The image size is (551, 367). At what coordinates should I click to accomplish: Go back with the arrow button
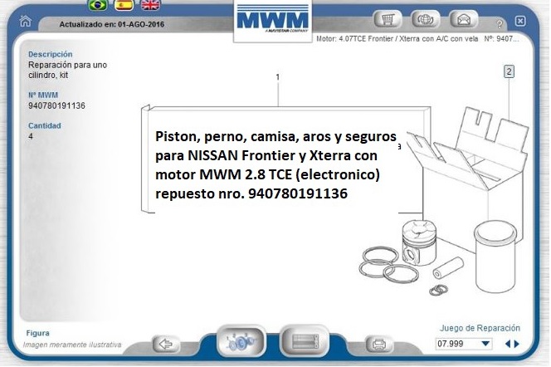165,344
